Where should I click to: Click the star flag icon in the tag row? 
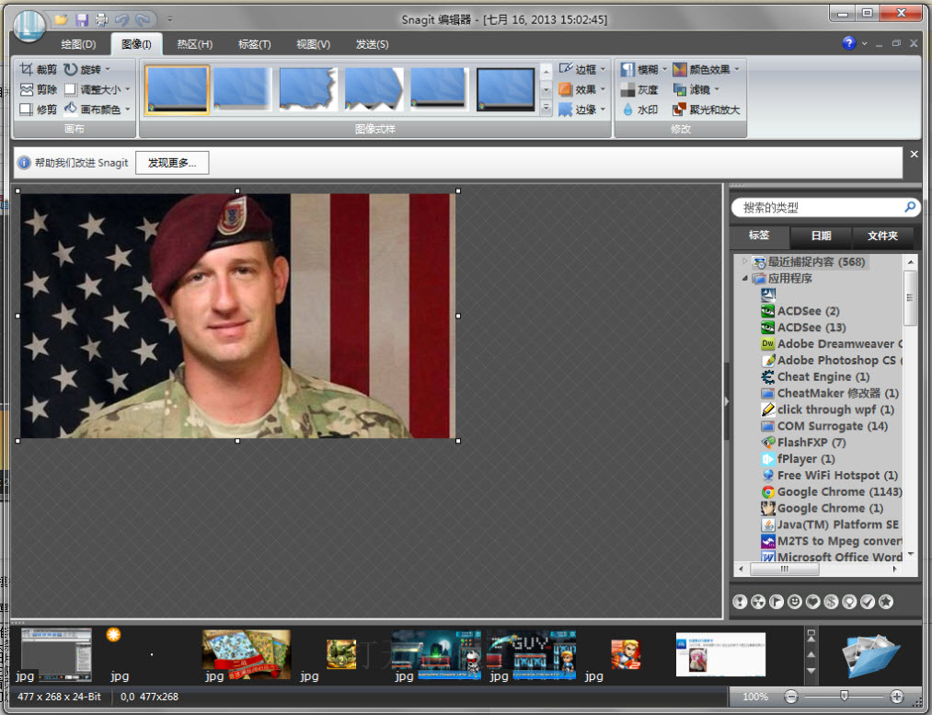point(886,602)
